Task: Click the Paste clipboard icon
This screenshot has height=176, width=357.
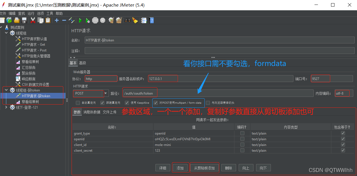Action: (48, 20)
